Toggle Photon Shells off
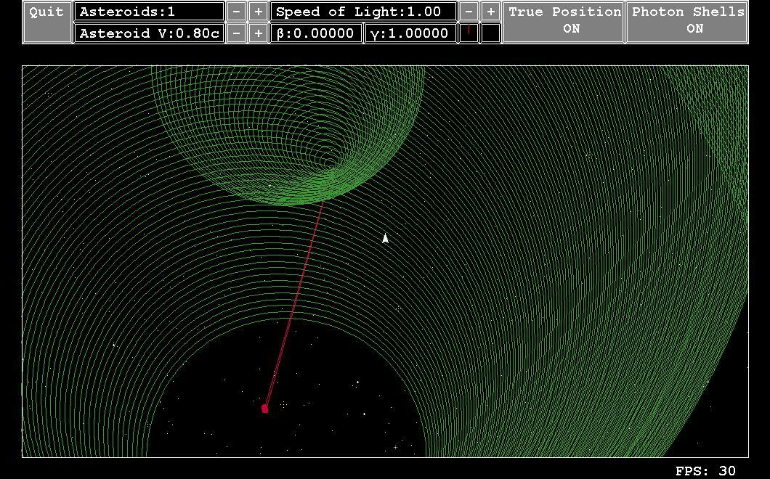770x479 pixels. coord(688,20)
